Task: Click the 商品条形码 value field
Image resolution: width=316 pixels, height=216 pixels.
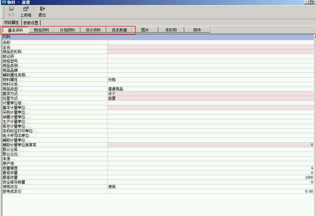Action: click(x=210, y=52)
